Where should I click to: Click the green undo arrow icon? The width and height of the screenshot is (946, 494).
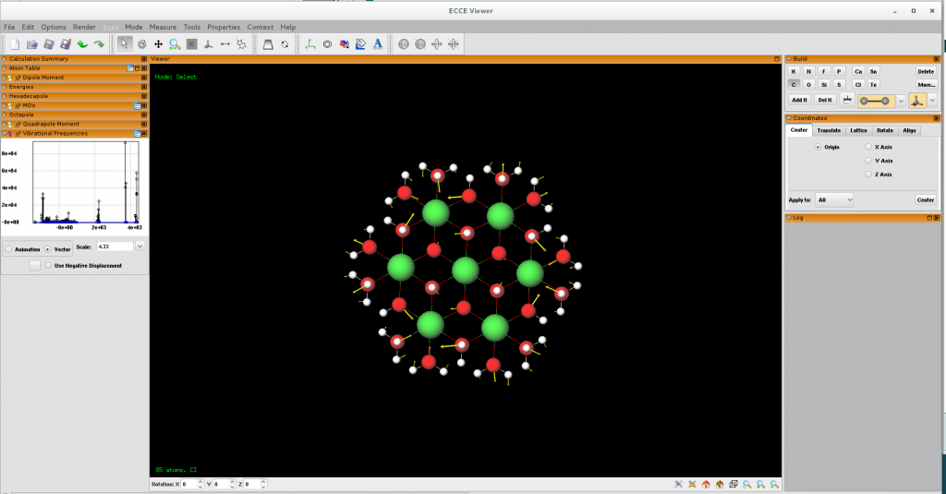tap(82, 43)
